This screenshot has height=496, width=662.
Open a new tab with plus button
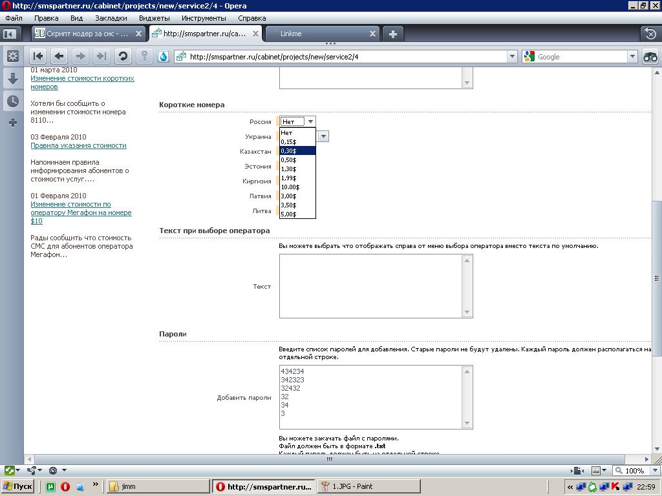pyautogui.click(x=393, y=34)
